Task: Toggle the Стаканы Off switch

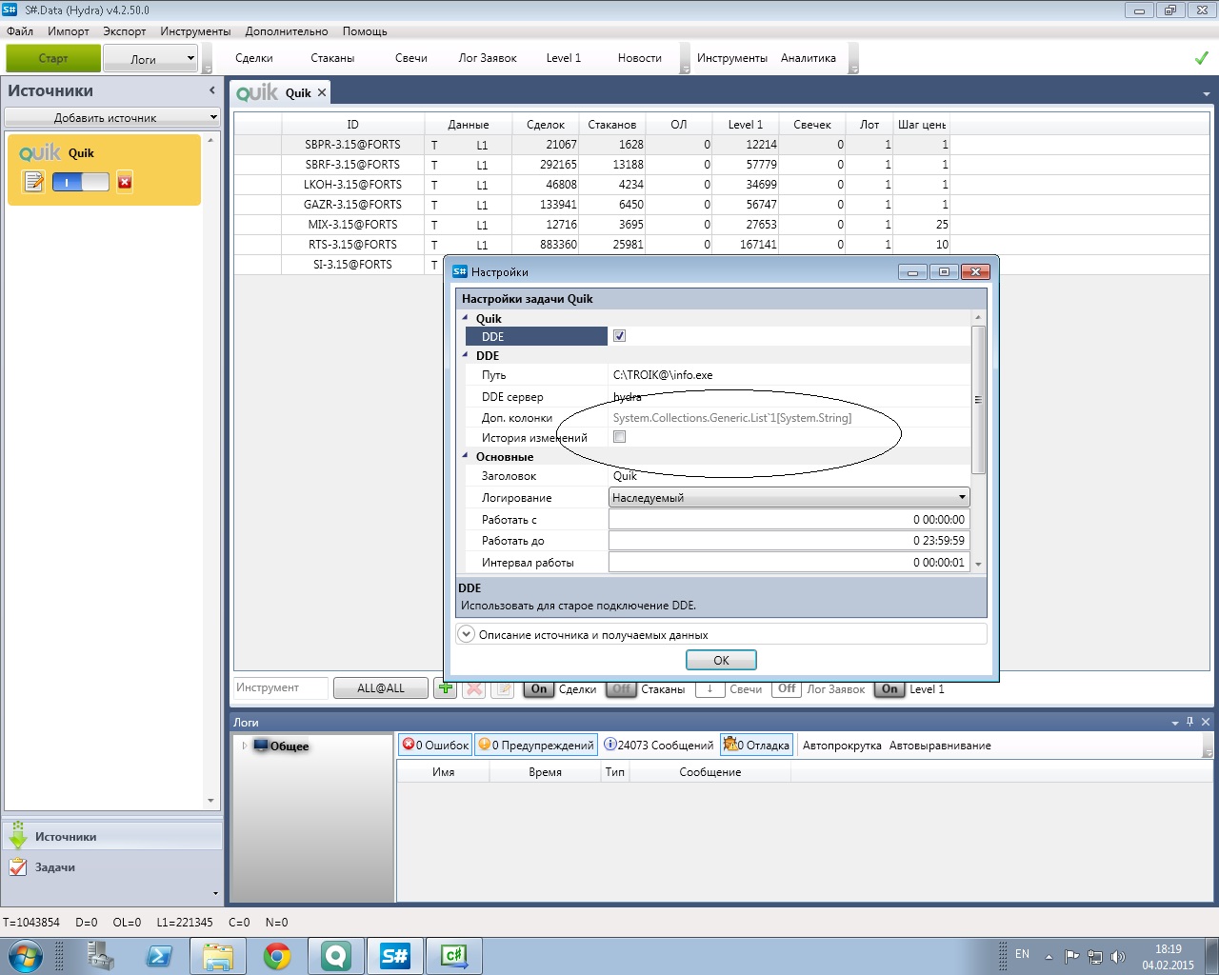Action: (x=621, y=689)
